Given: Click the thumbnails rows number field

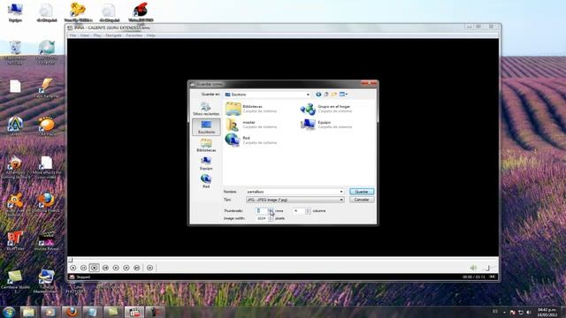Looking at the screenshot, I should click(x=262, y=210).
